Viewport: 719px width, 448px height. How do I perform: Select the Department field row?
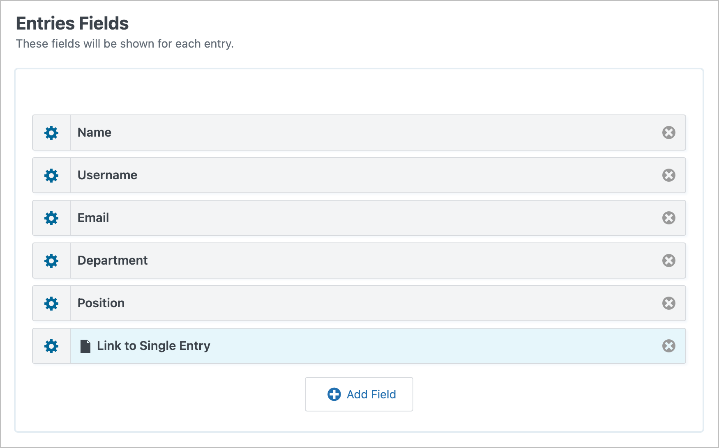point(329,261)
